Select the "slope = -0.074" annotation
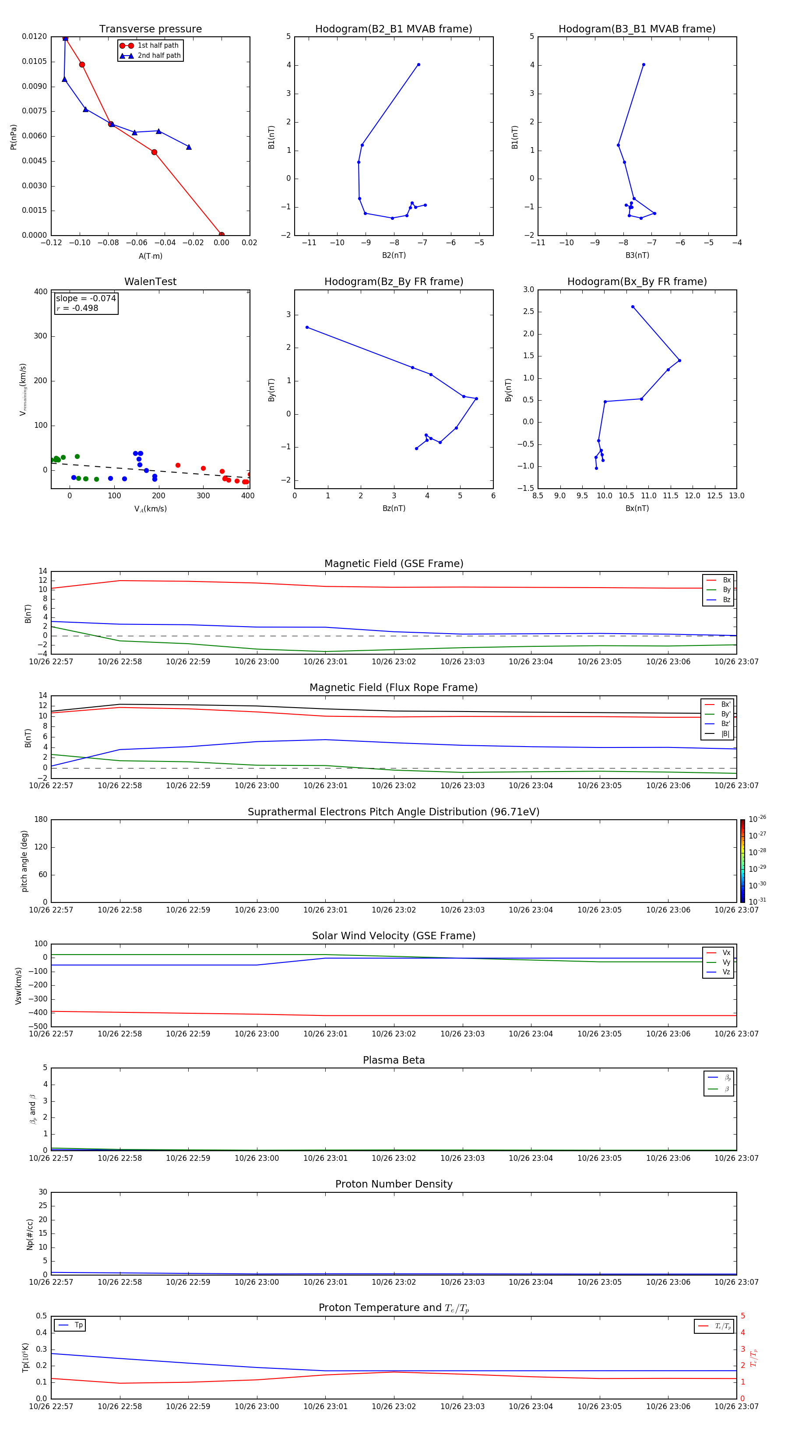788x1445 pixels. [86, 299]
